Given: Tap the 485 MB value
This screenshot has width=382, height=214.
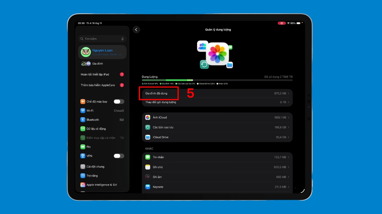Looking at the screenshot, I should (281, 177).
